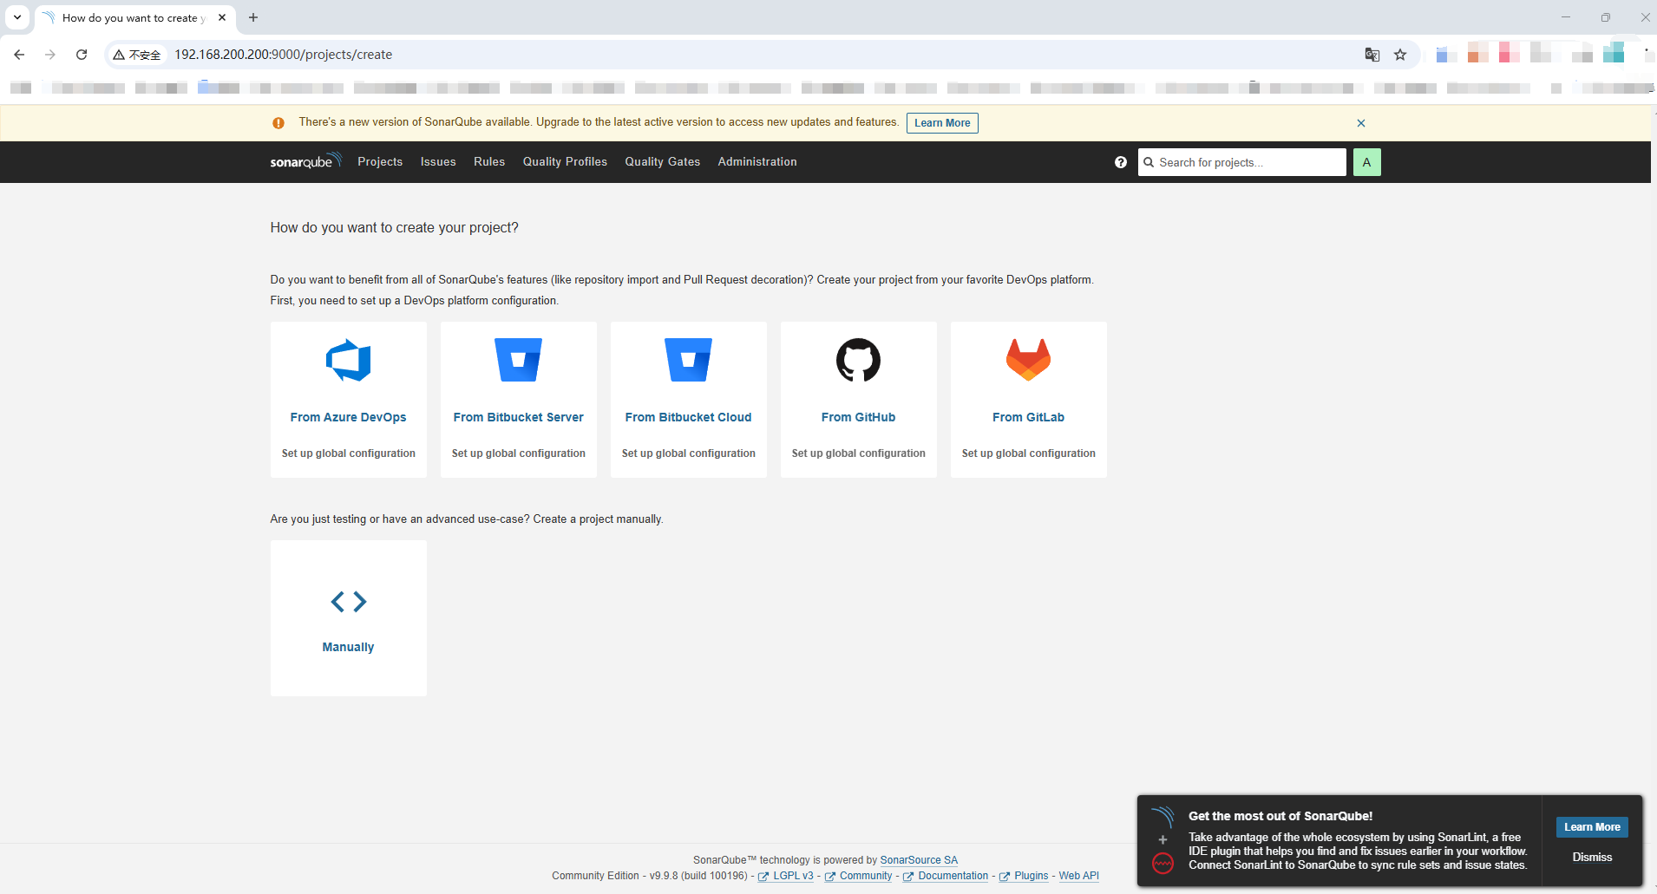The width and height of the screenshot is (1657, 894).
Task: Open the SonarSource SA footer link
Action: click(x=919, y=860)
